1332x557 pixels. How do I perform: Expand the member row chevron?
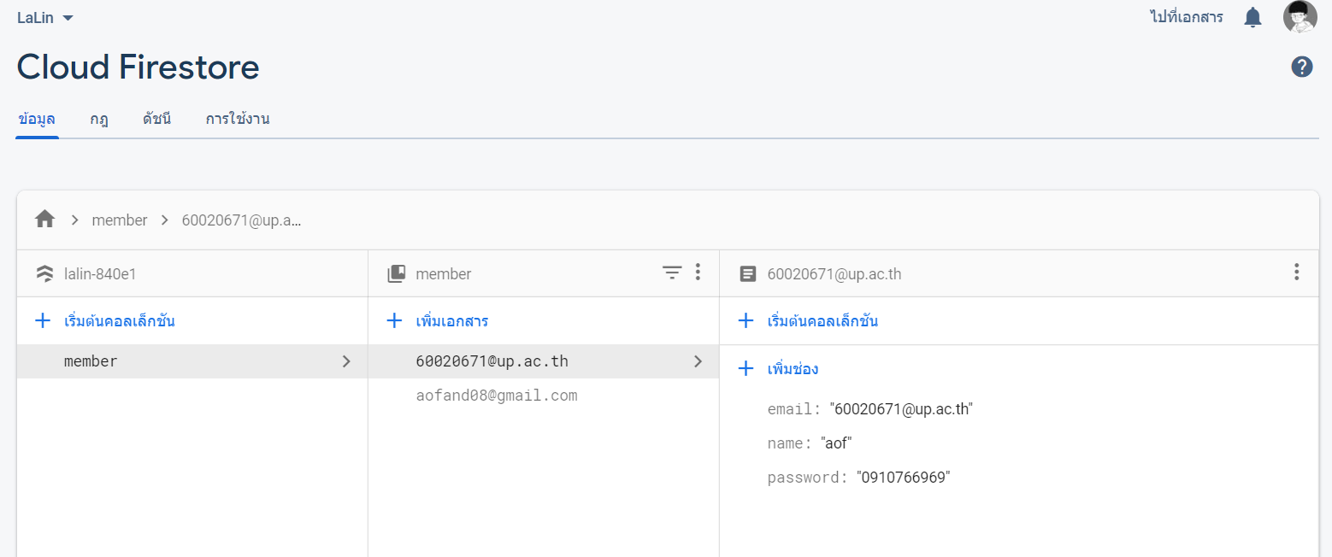(x=346, y=361)
